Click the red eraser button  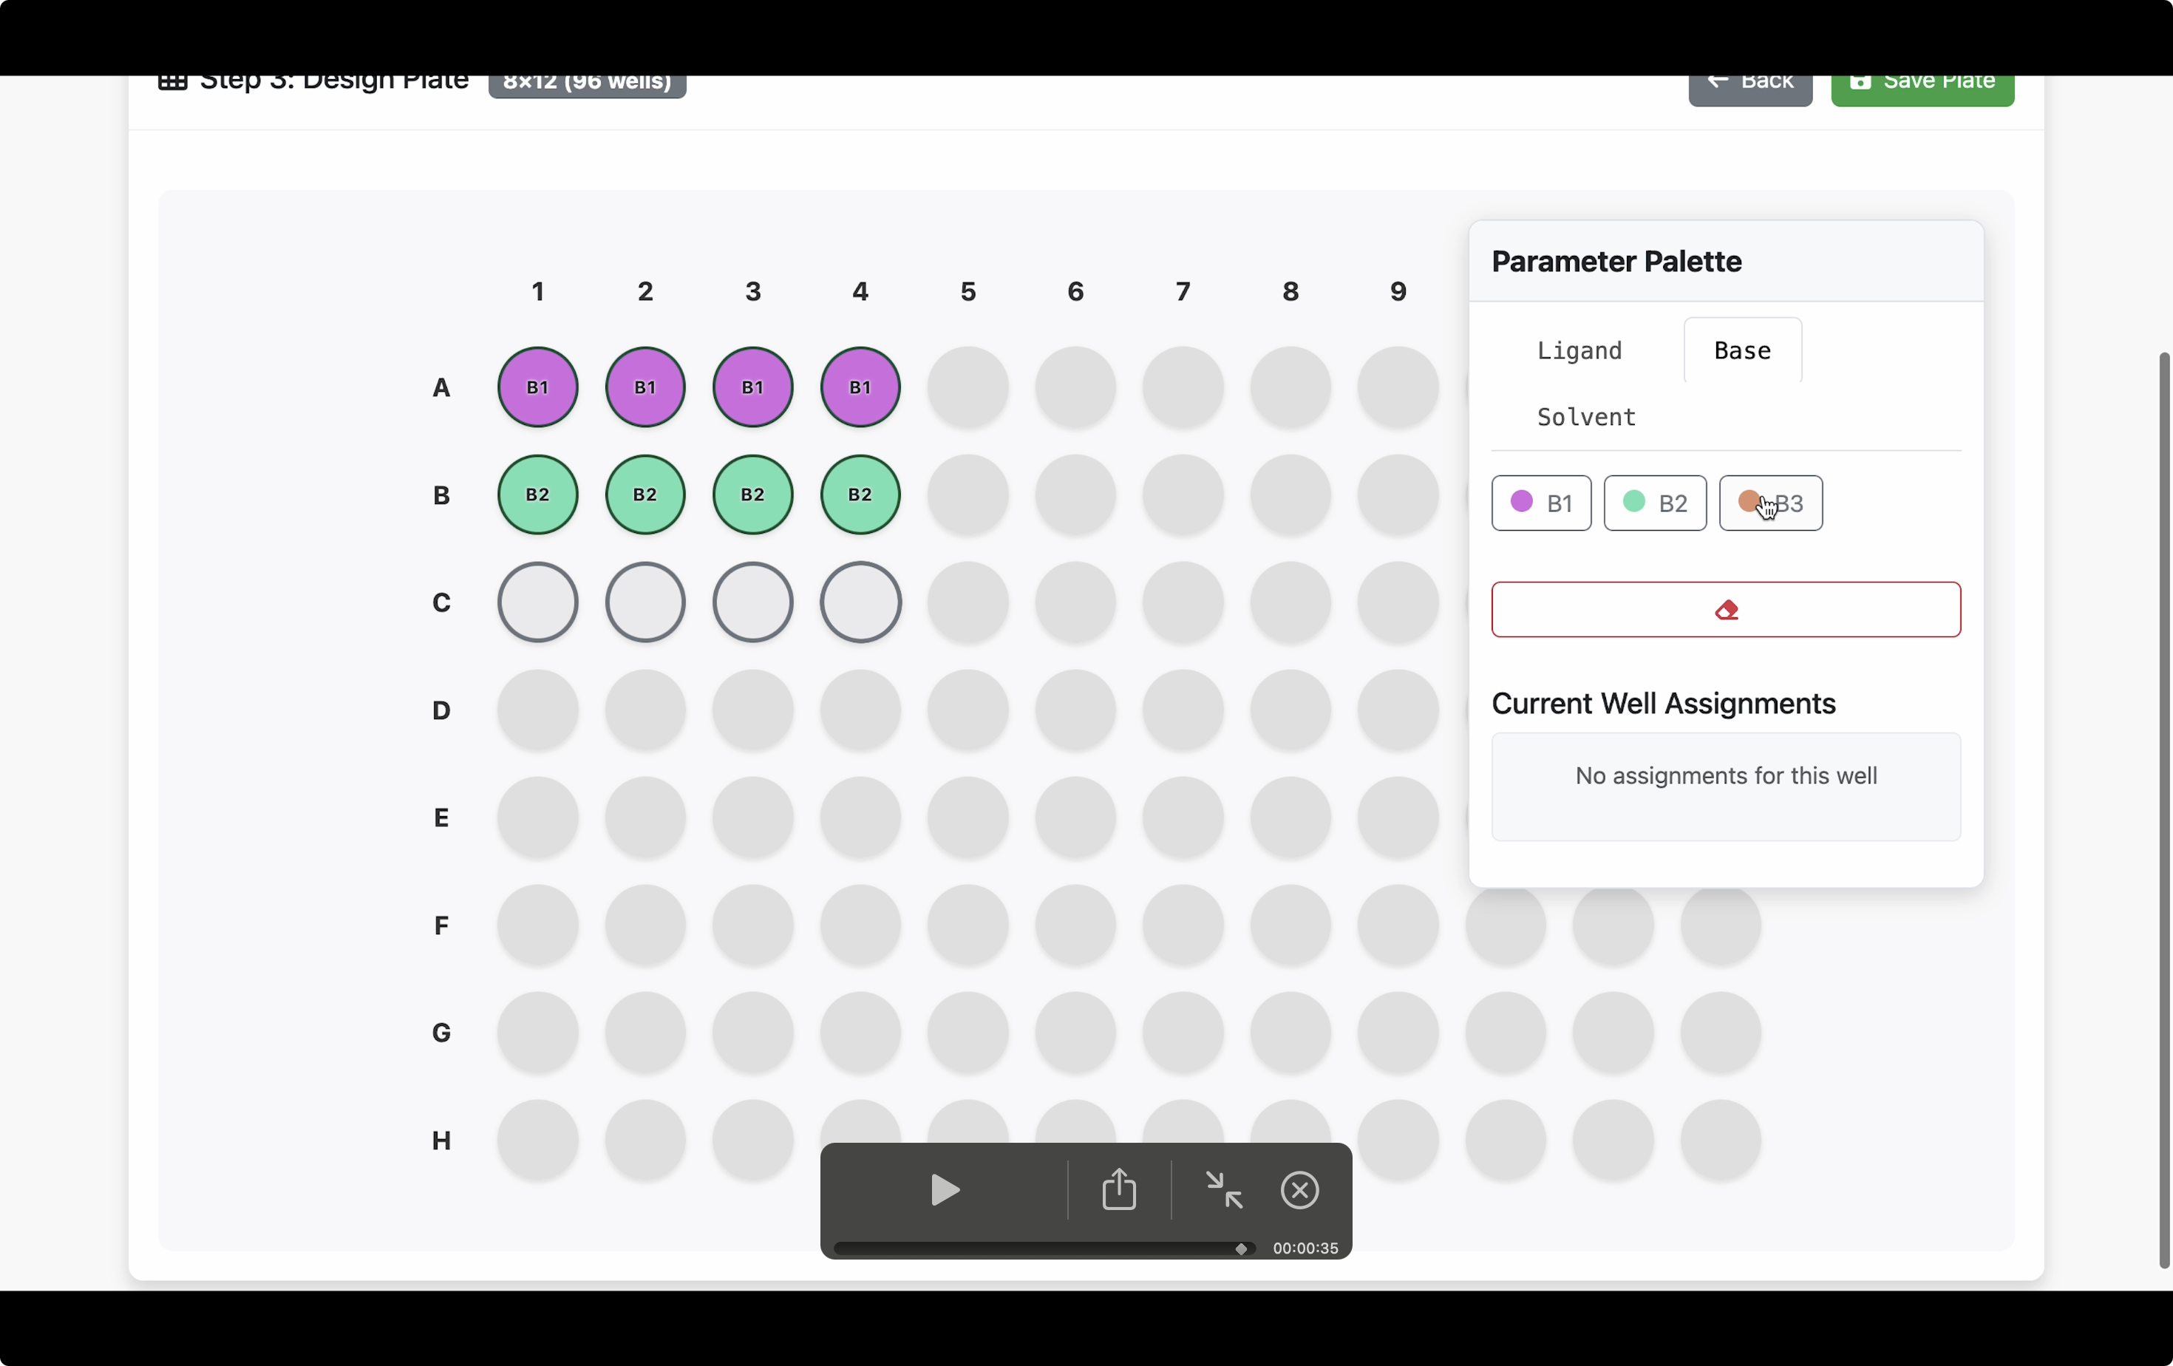[x=1725, y=610]
